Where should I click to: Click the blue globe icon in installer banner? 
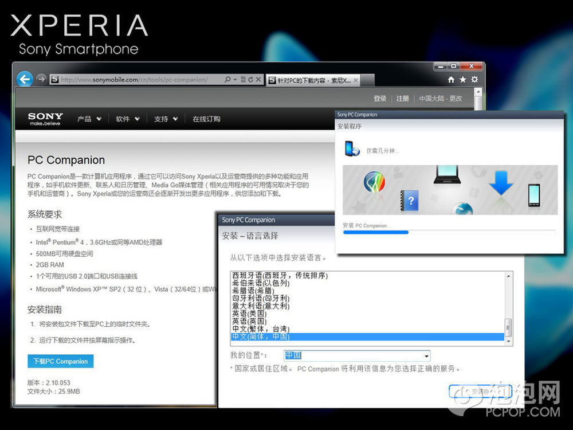click(x=462, y=209)
